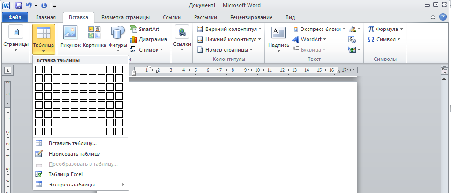Switch to the Ссылки ribbon tab
Viewport: 451px width, 193px height.
[x=172, y=17]
